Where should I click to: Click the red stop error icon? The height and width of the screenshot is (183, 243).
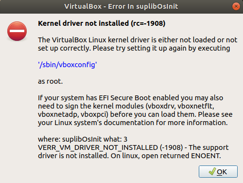[17, 31]
